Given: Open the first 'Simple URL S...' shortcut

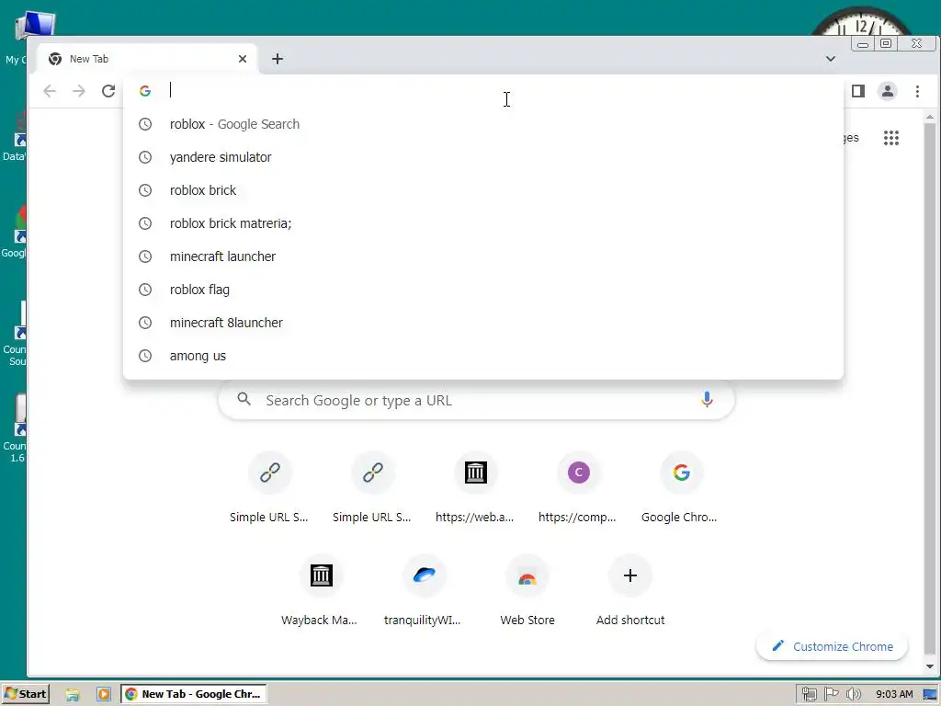Looking at the screenshot, I should coord(269,489).
